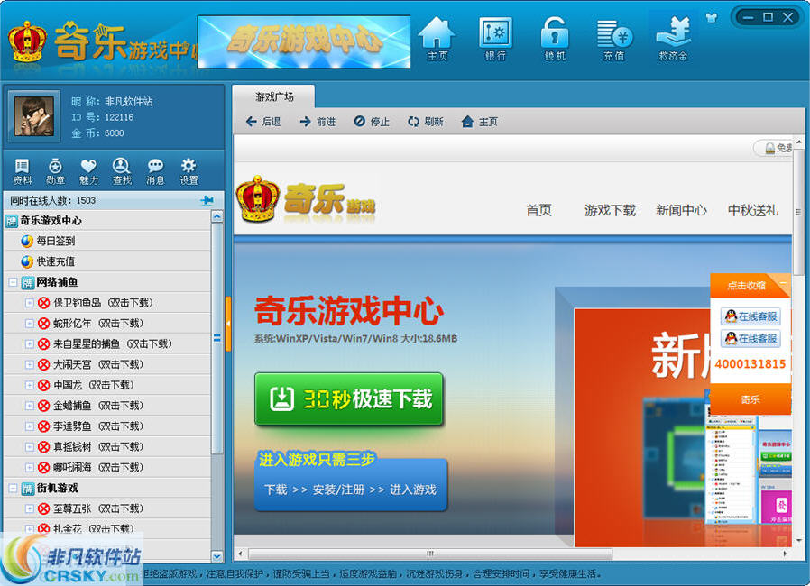Open the 资料 profile icon

tap(23, 171)
